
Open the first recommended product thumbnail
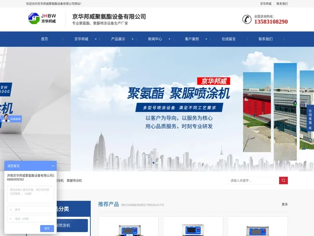(x=128, y=226)
